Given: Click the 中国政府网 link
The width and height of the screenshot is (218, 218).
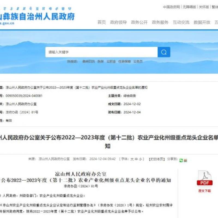Looking at the screenshot, I should (x=171, y=7).
